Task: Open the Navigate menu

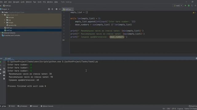Action: click(x=16, y=2)
